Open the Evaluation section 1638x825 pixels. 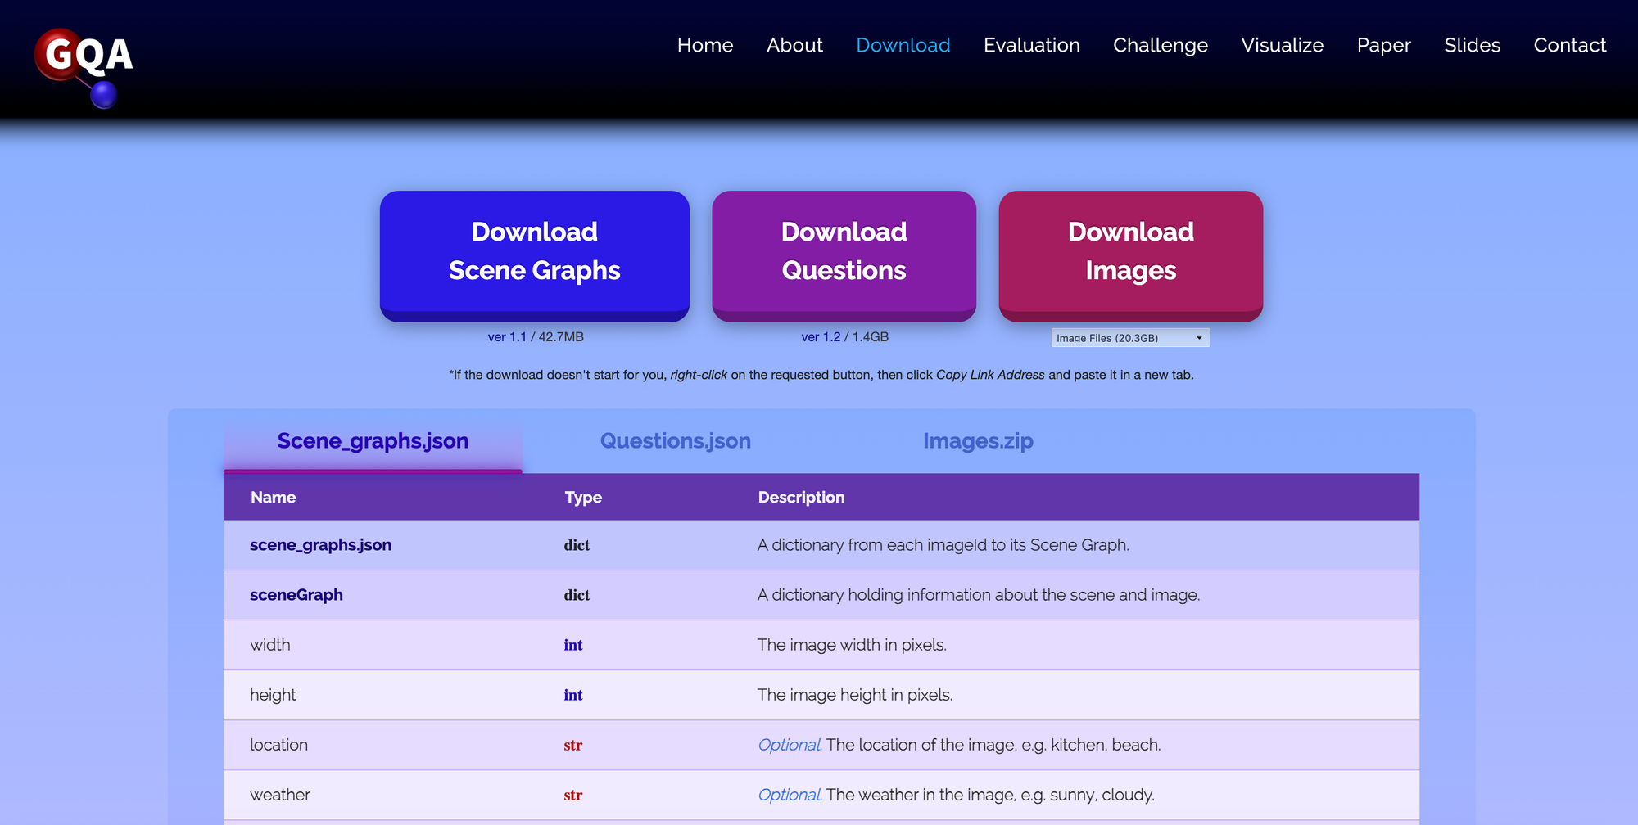[x=1031, y=45]
